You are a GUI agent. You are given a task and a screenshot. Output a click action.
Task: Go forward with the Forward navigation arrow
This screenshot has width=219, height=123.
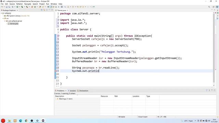[x=88, y=7]
